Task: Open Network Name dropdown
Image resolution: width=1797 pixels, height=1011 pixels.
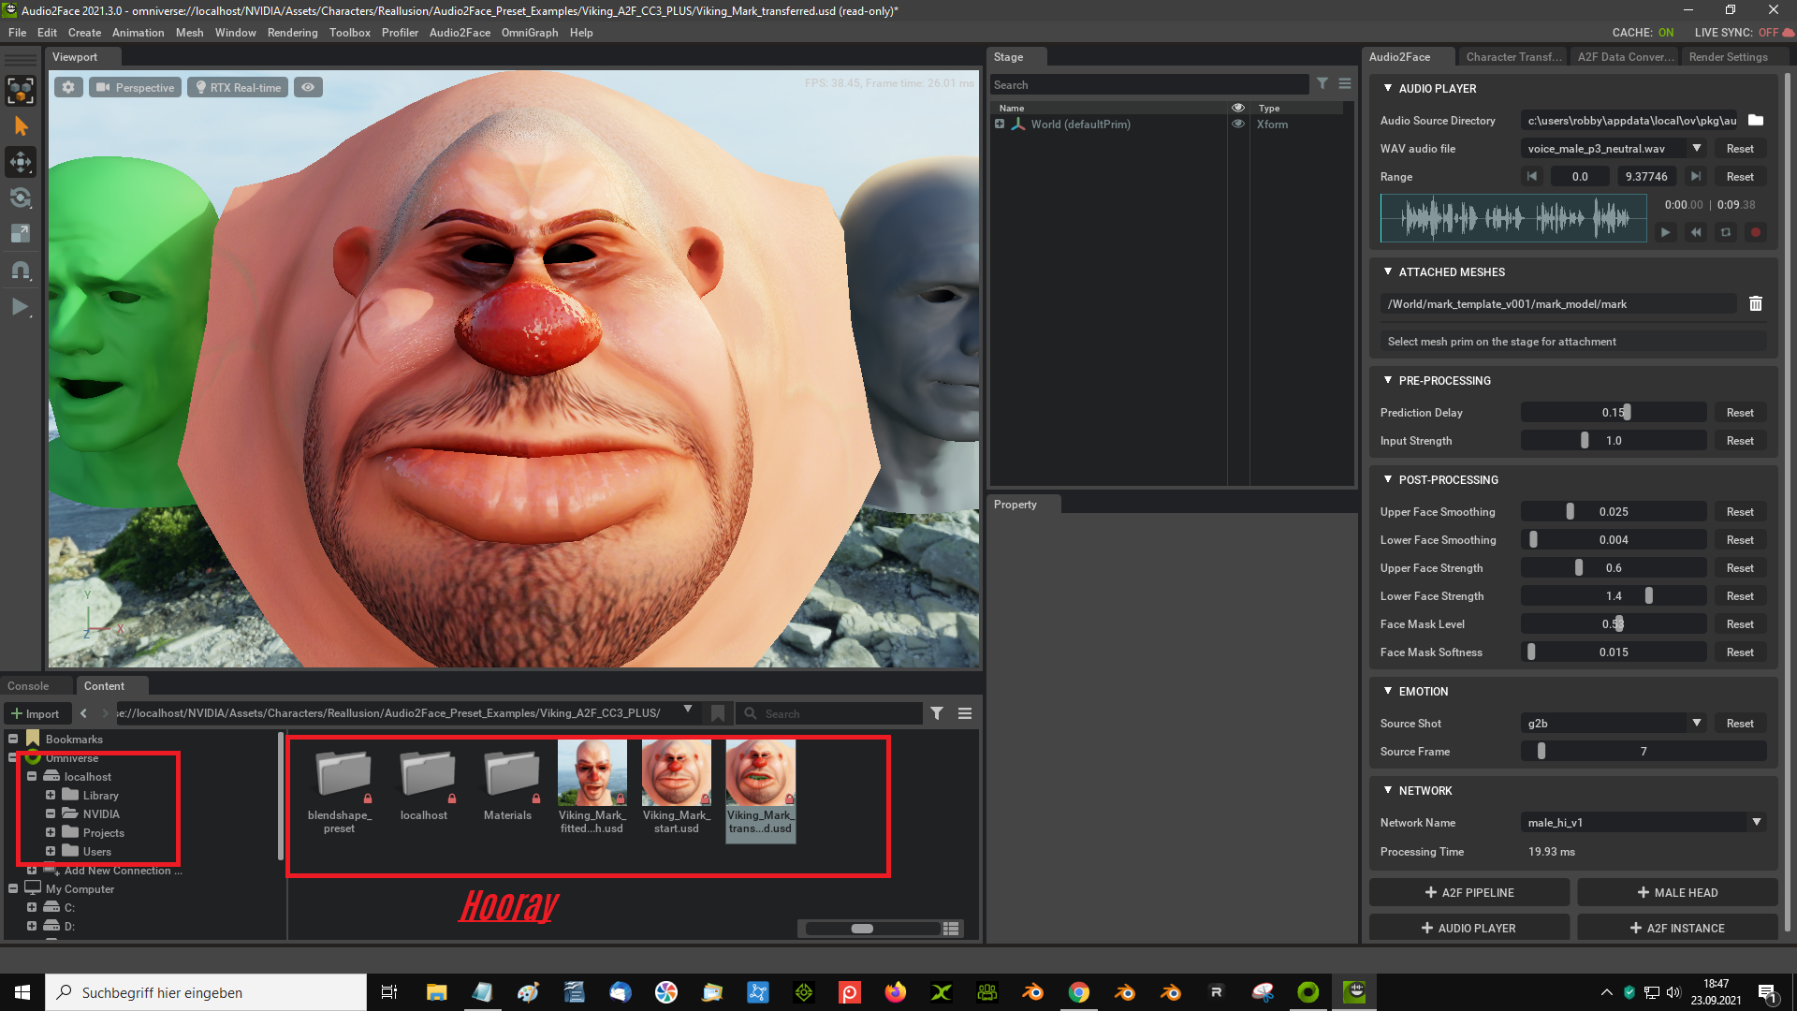Action: pyautogui.click(x=1757, y=822)
